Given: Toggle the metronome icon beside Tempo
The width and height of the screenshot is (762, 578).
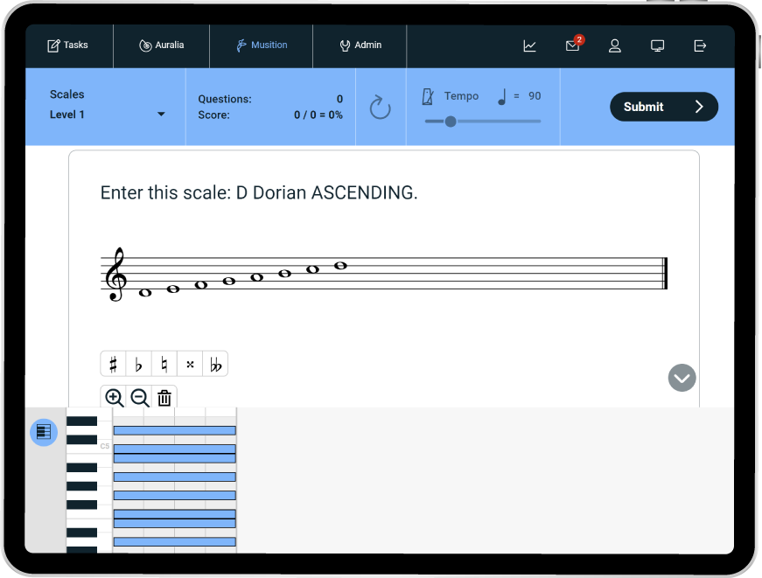Looking at the screenshot, I should (x=428, y=96).
